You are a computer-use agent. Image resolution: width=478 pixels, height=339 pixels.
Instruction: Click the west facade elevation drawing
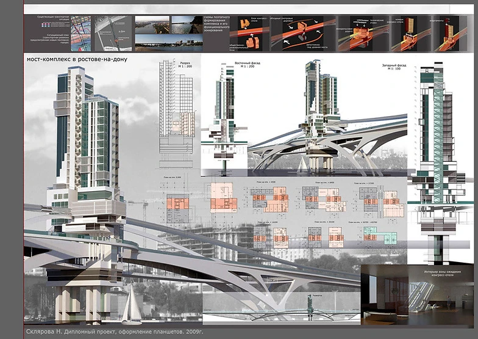coord(440,162)
